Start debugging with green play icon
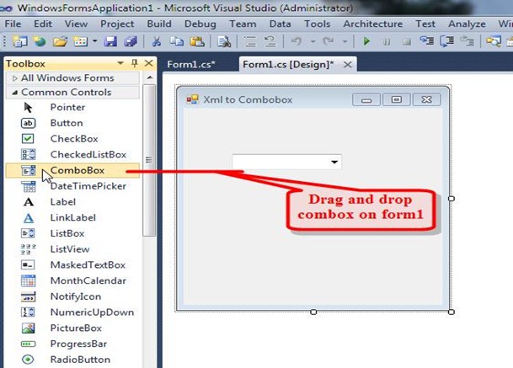The height and width of the screenshot is (368, 513). pos(366,41)
